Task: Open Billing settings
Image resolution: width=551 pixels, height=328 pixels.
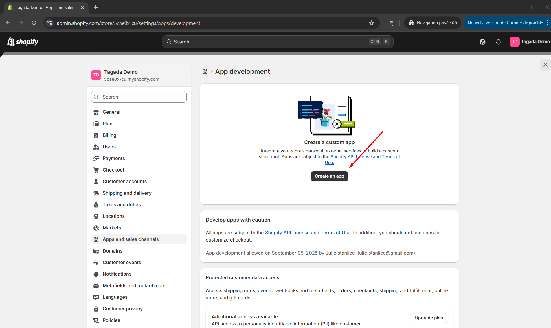Action: 139,135
